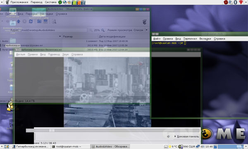This screenshot has height=149, width=248.
Task: Click the Home folder icon in file browser toolbar
Action: pyautogui.click(x=39, y=22)
